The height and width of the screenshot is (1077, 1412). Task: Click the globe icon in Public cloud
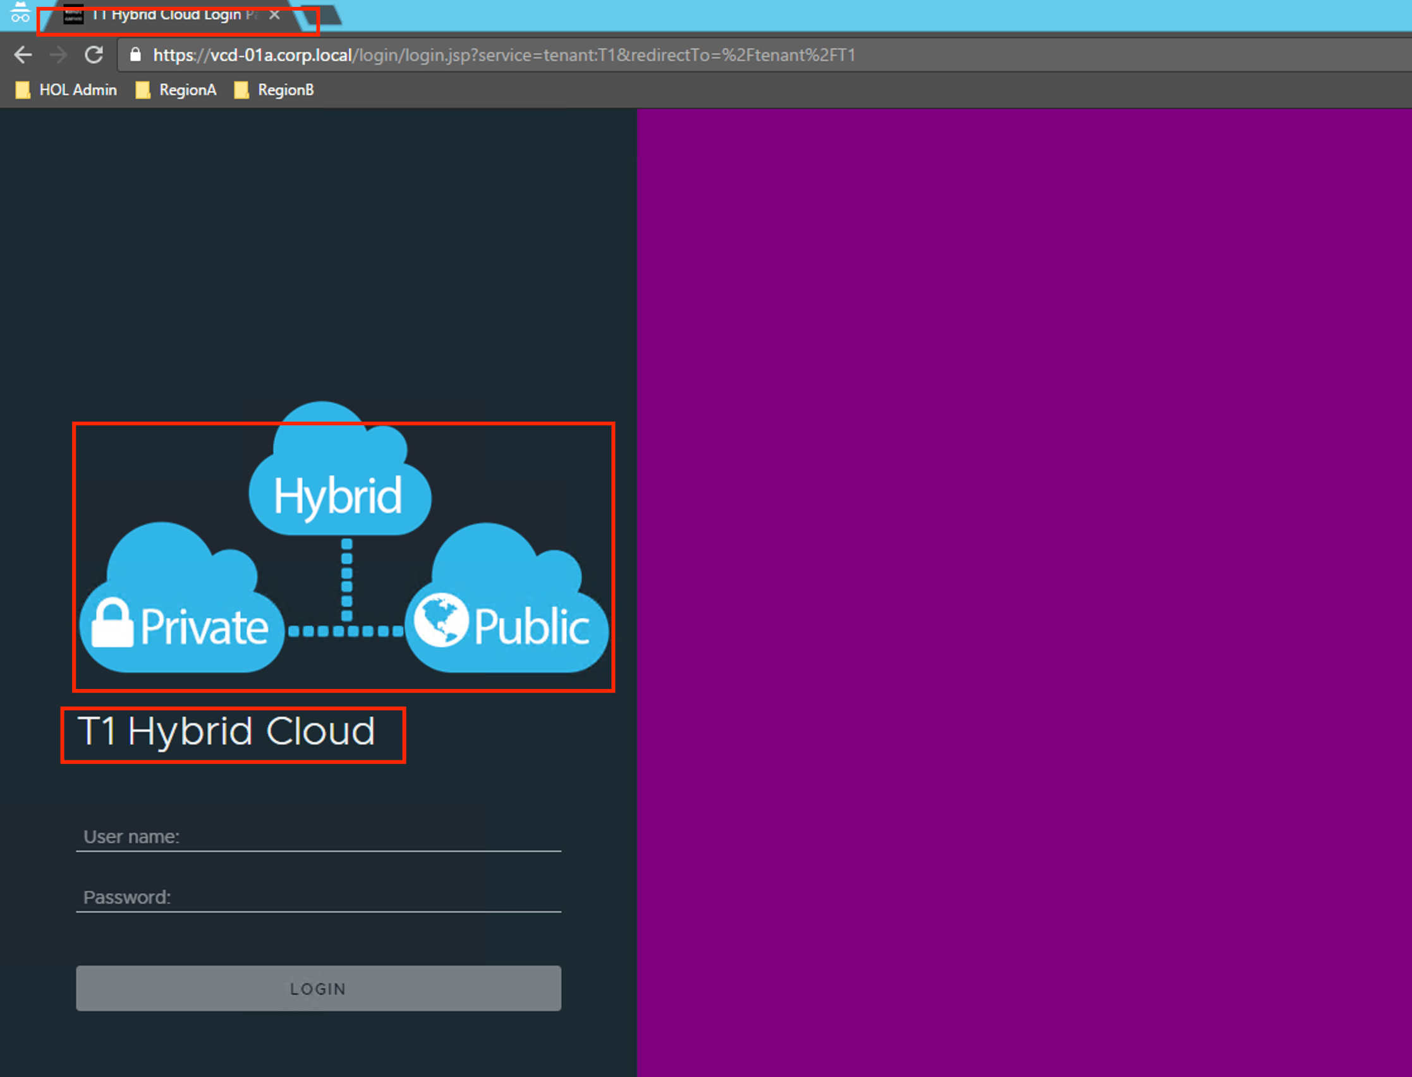441,620
